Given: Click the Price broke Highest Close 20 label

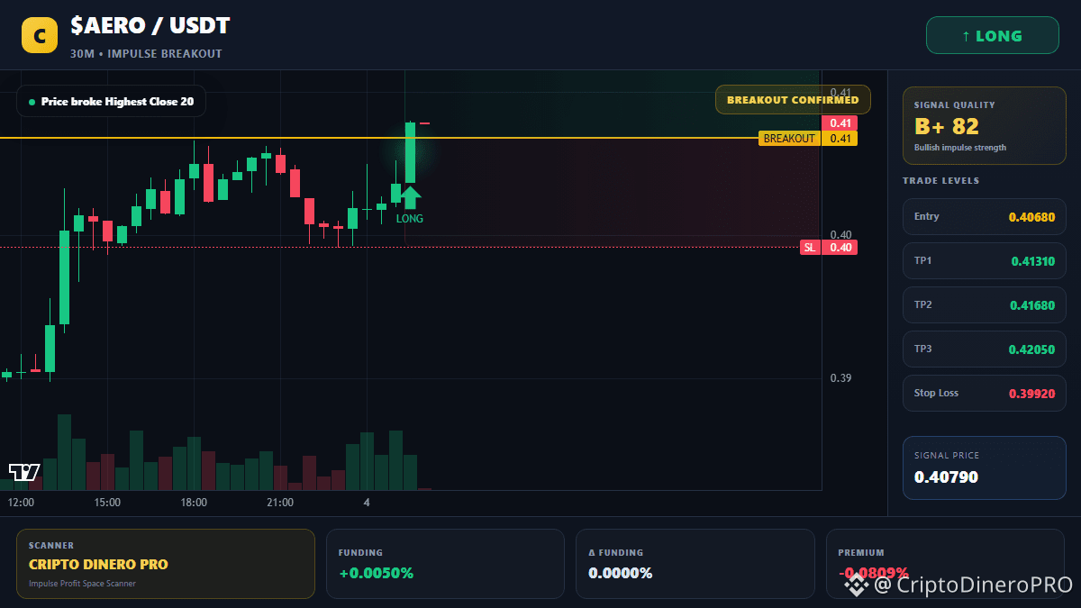Looking at the screenshot, I should [x=111, y=102].
